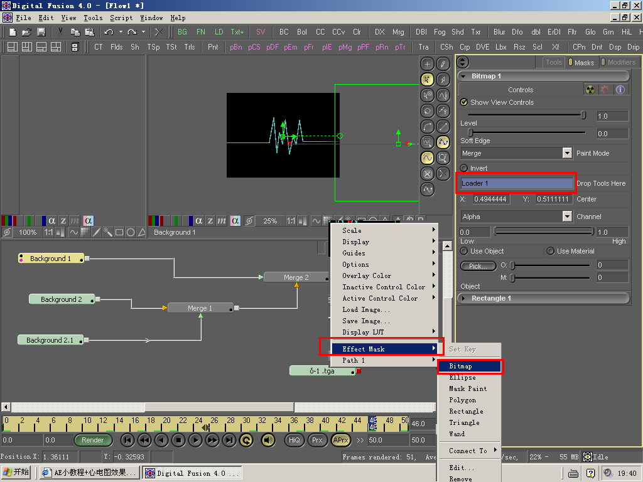Adjust the Level slider handle
Image resolution: width=643 pixels, height=482 pixels.
[583, 115]
